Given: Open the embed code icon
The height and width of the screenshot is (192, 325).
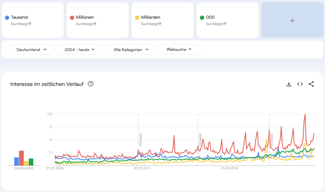Looking at the screenshot, I should click(300, 84).
